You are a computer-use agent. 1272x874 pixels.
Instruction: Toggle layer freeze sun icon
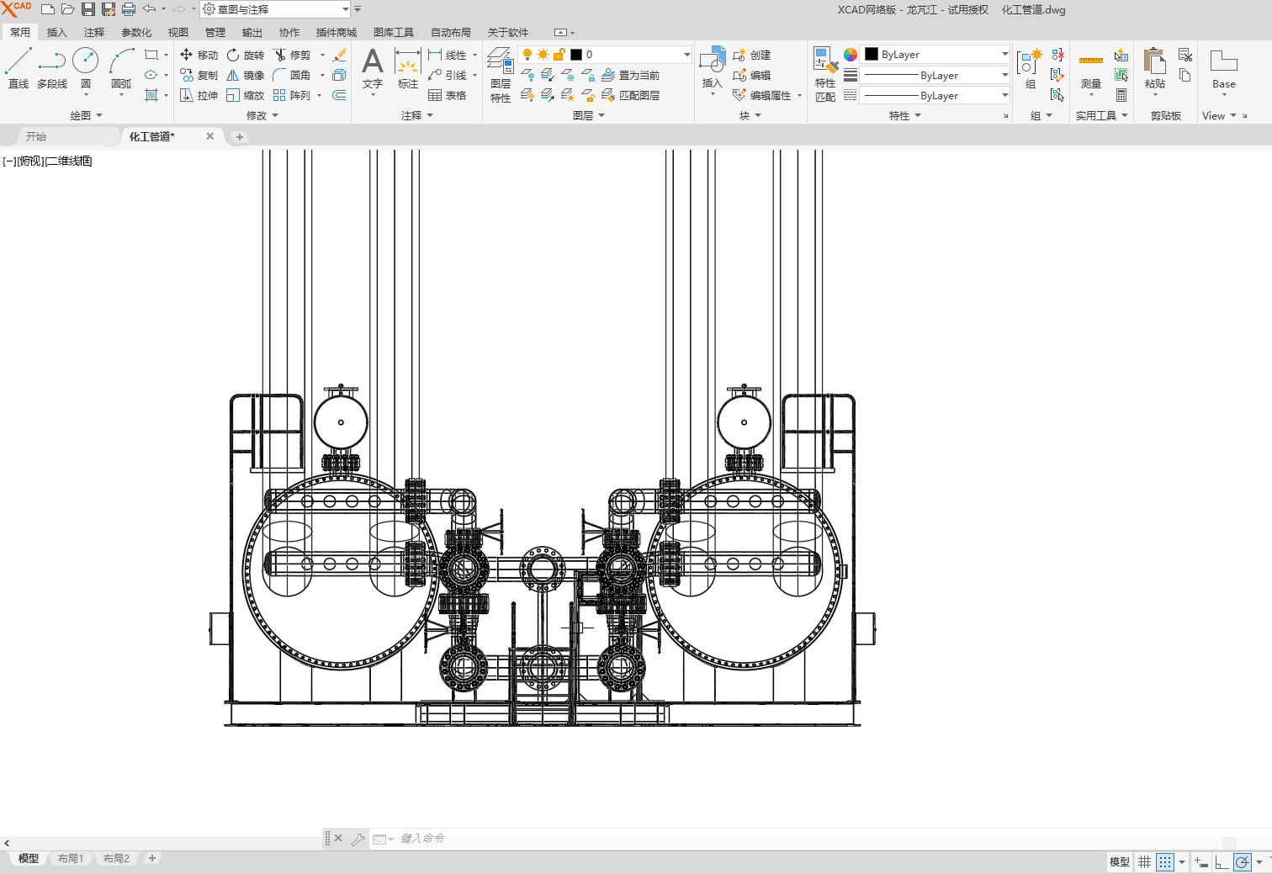543,55
